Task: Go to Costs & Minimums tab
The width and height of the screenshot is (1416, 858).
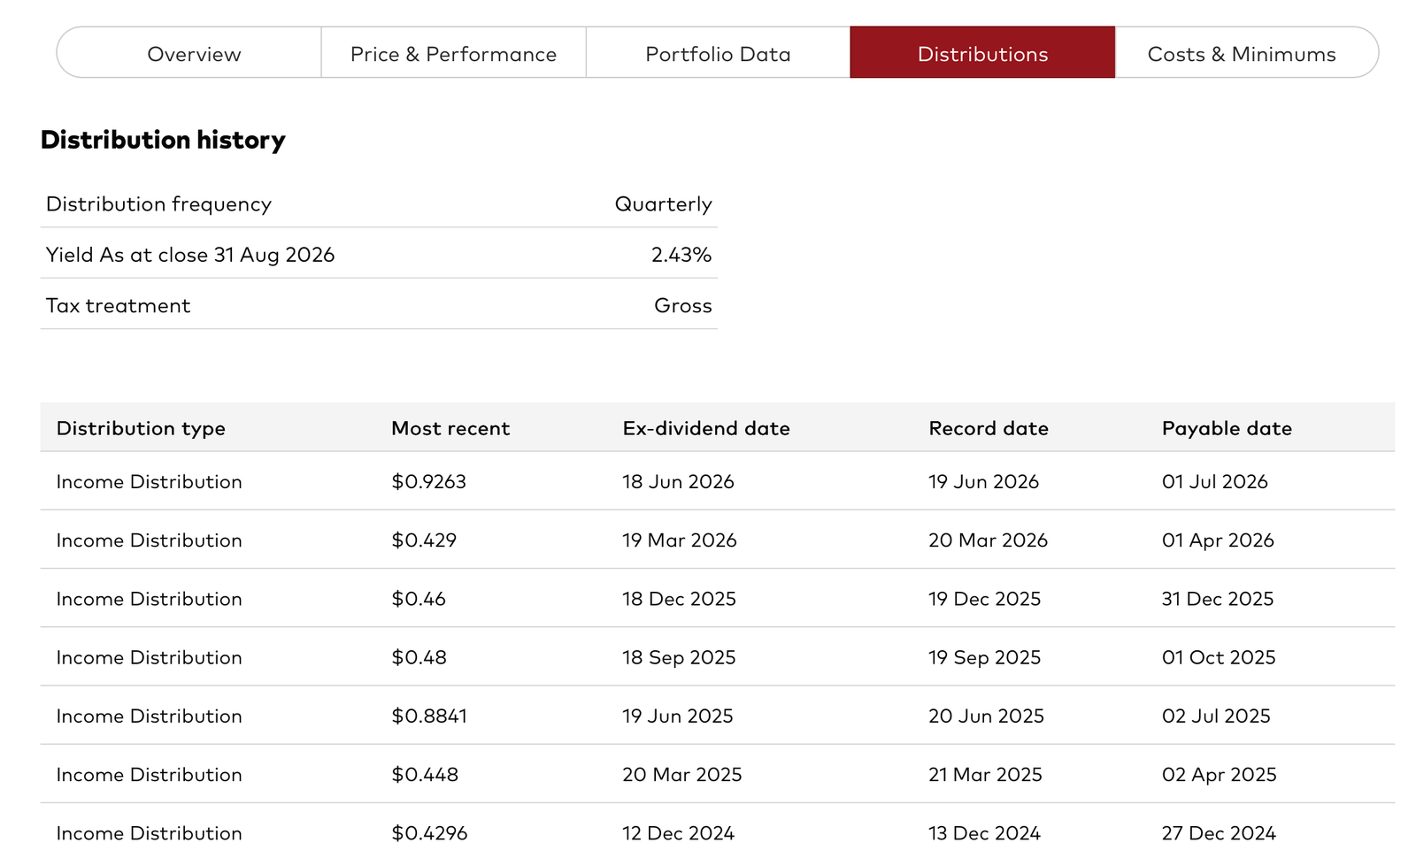Action: coord(1246,53)
